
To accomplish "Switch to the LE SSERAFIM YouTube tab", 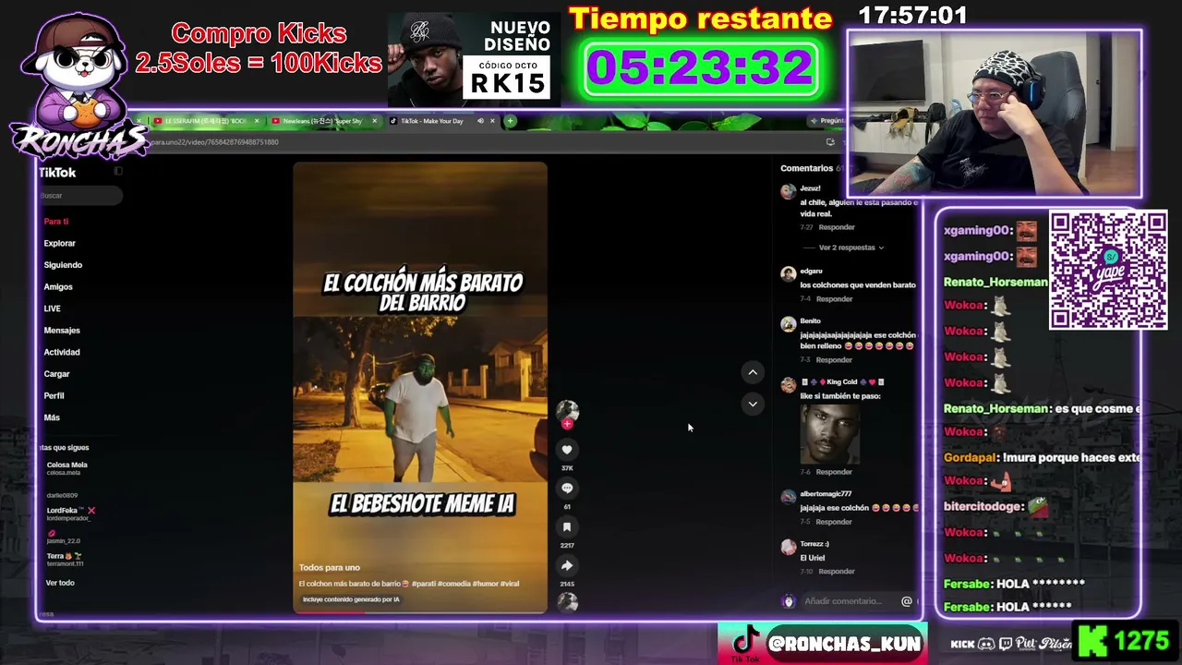I will point(206,121).
